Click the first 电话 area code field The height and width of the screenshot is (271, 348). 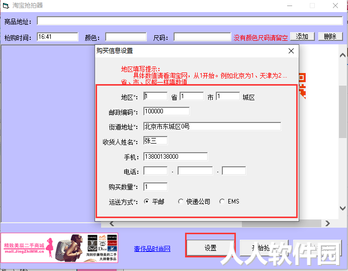[x=155, y=171]
